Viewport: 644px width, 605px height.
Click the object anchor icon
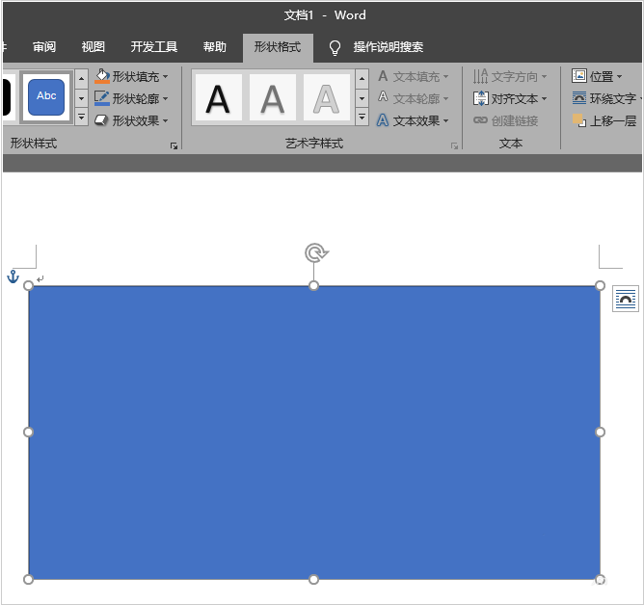tap(13, 276)
